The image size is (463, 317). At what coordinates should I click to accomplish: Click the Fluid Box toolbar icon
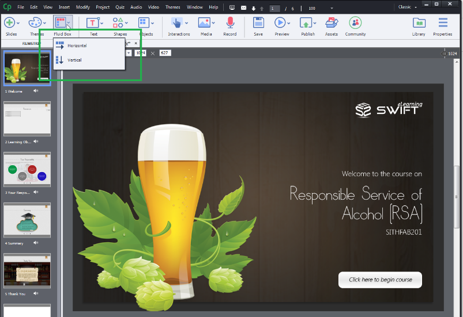click(61, 22)
